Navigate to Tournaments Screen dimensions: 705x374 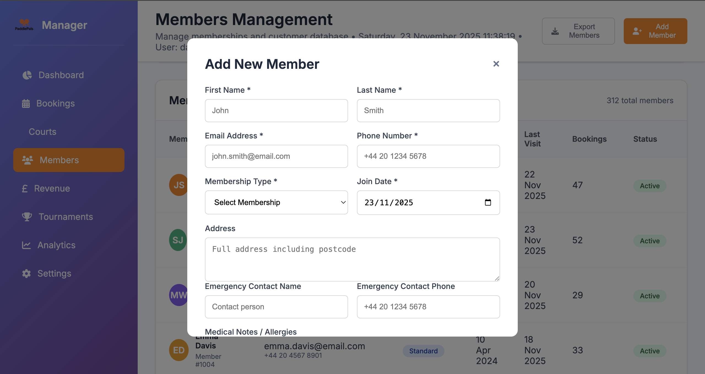point(69,217)
